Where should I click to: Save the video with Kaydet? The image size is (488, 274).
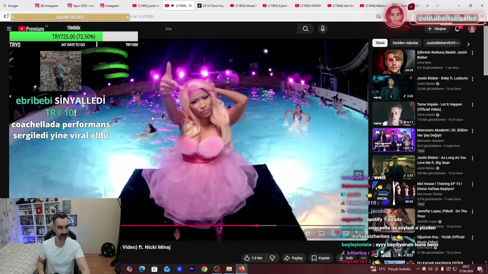[x=321, y=258]
